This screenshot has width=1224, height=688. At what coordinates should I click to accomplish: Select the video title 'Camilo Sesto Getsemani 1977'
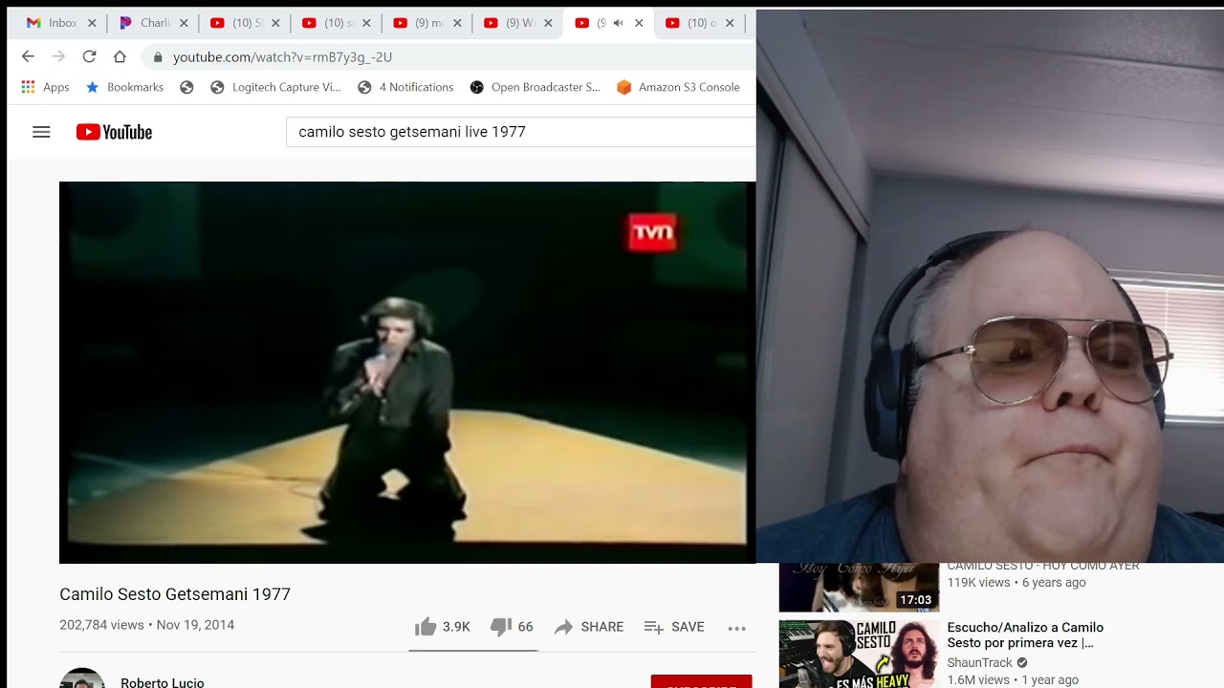tap(175, 594)
